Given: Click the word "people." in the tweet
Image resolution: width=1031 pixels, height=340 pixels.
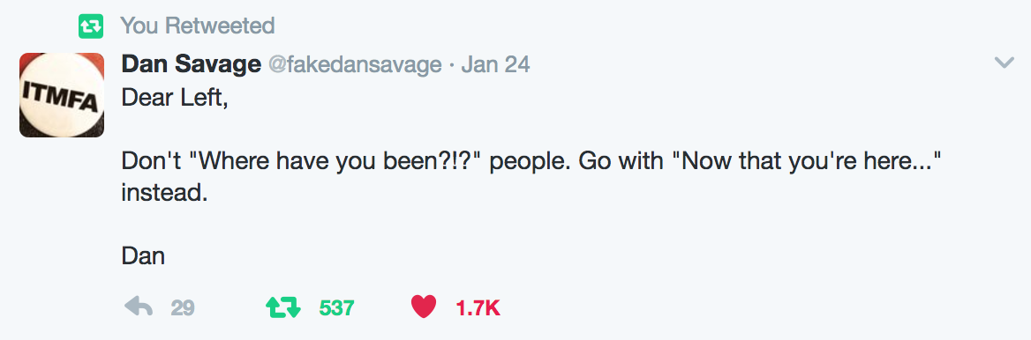Looking at the screenshot, I should pos(531,162).
